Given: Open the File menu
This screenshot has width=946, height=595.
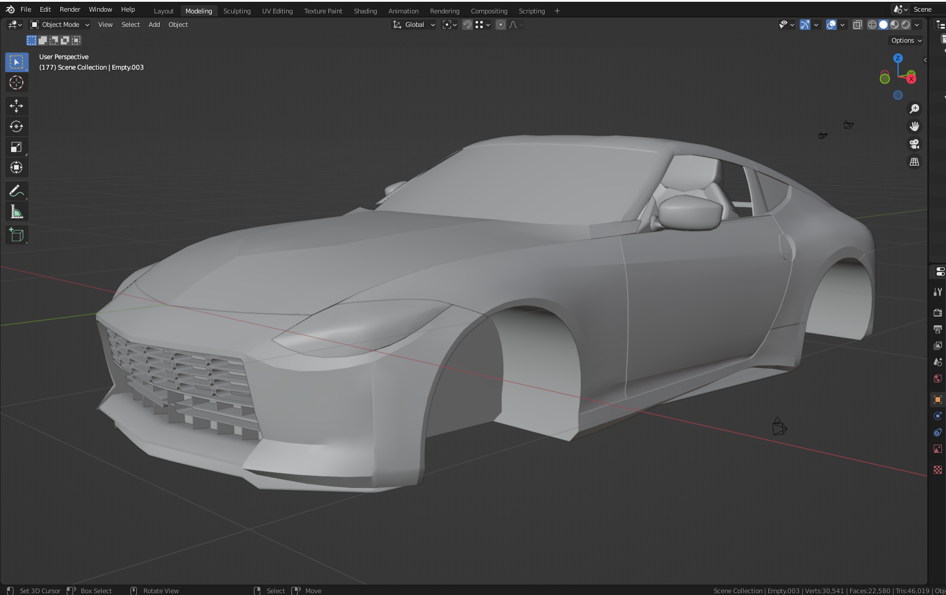Looking at the screenshot, I should [26, 9].
